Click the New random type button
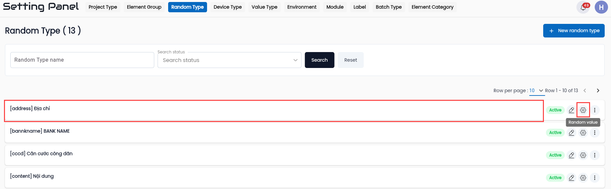The height and width of the screenshot is (189, 611). (x=574, y=31)
